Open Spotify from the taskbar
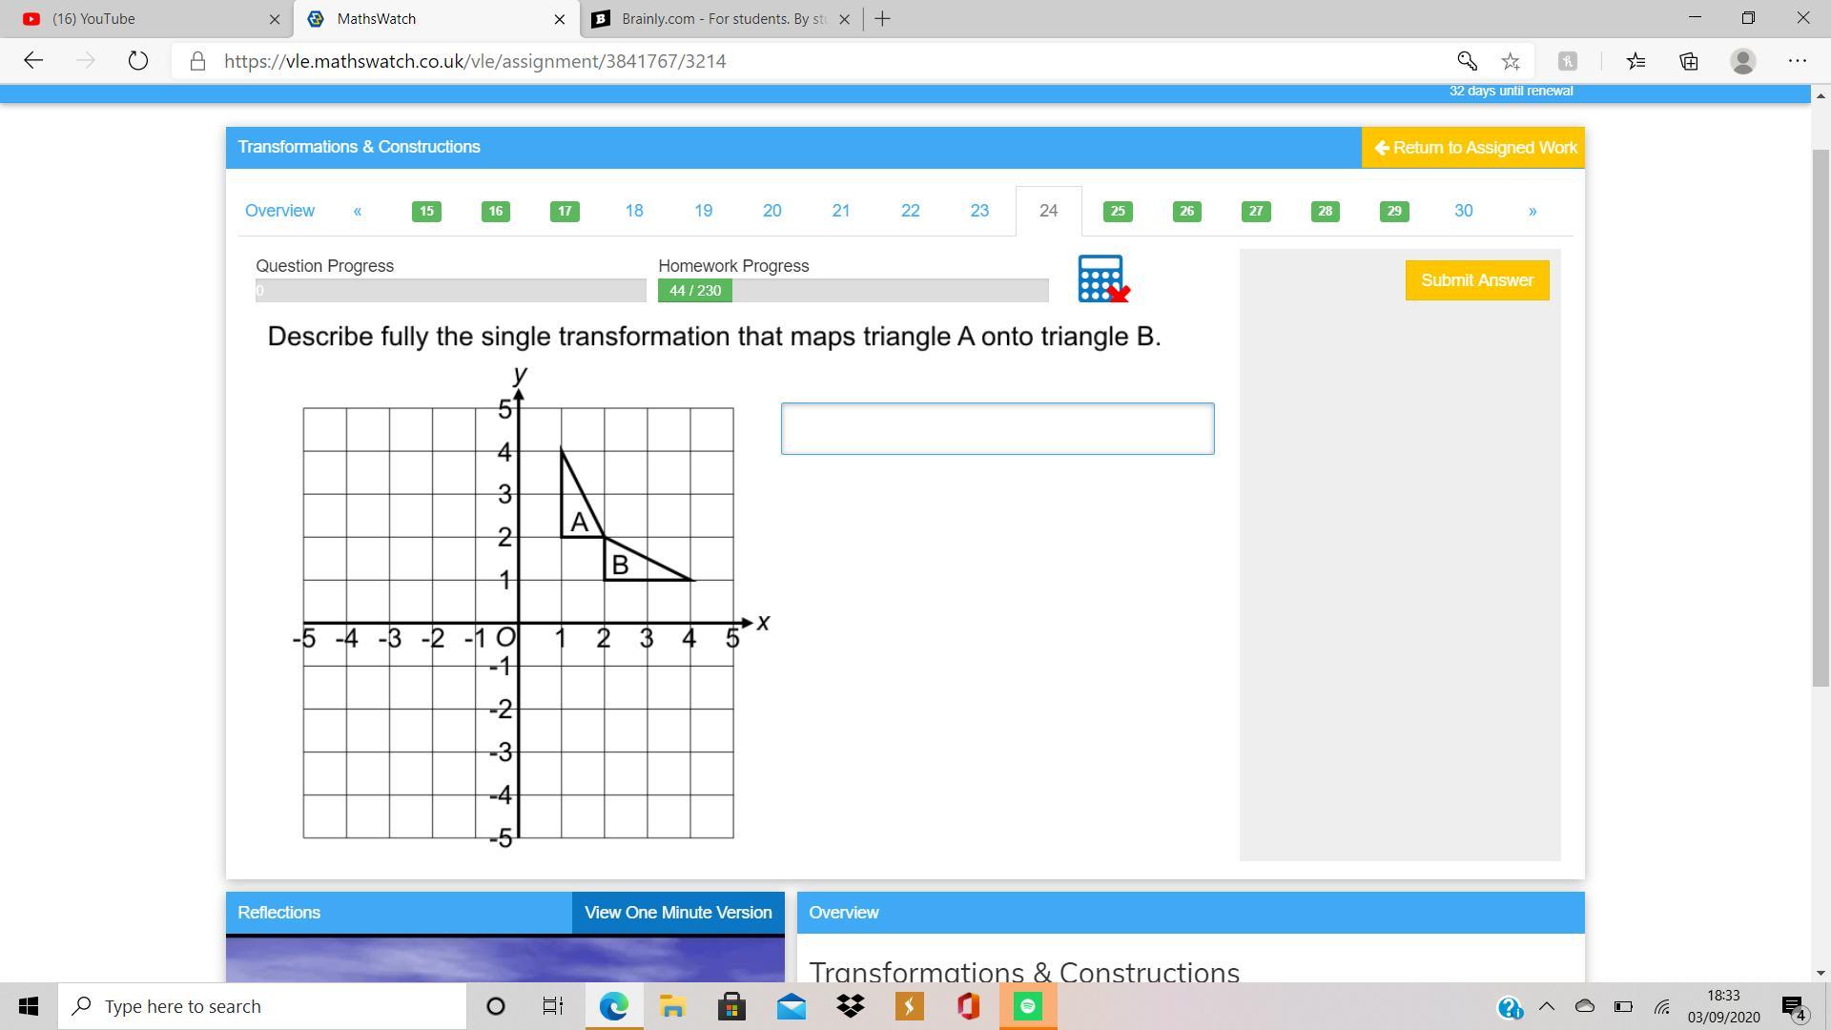This screenshot has width=1831, height=1030. [x=1027, y=1006]
